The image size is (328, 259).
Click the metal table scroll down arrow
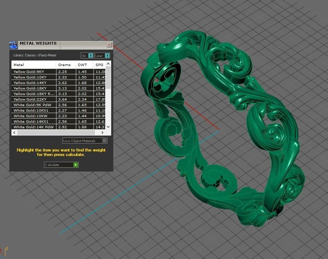[108, 127]
